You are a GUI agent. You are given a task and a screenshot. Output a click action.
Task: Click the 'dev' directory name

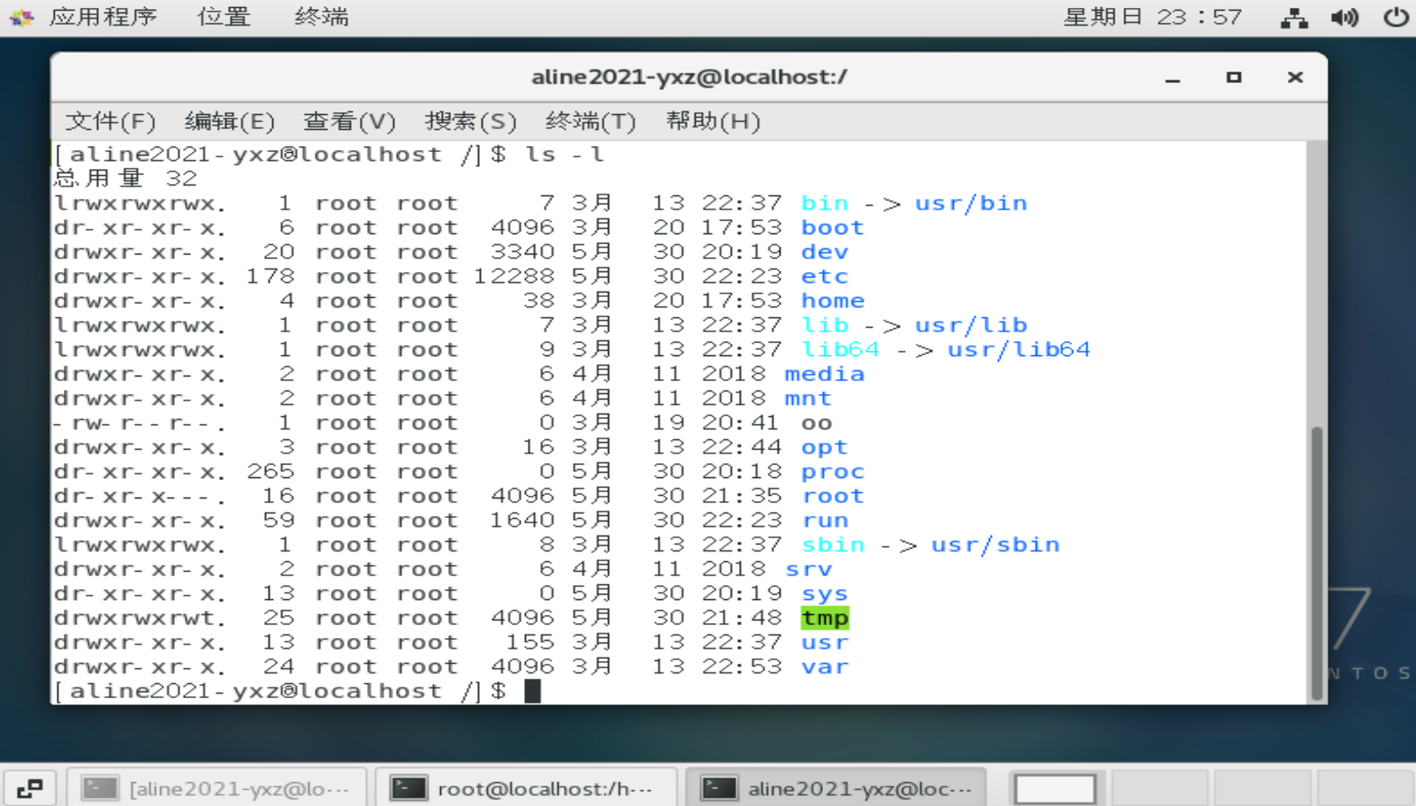point(825,252)
